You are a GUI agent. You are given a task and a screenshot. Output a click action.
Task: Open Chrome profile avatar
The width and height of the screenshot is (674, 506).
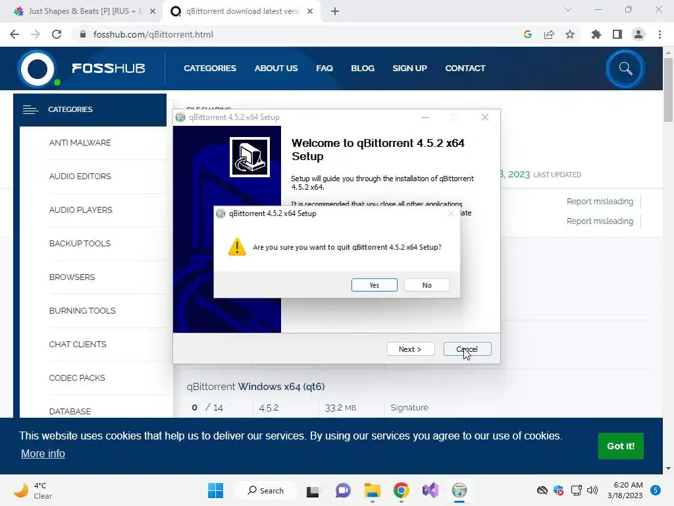(638, 34)
